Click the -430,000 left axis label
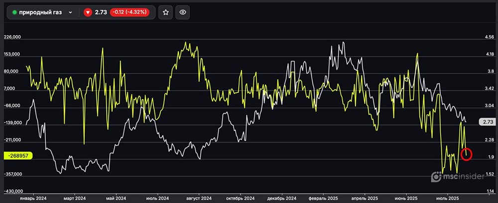Image resolution: width=498 pixels, height=203 pixels. tap(12, 191)
